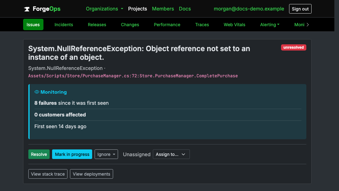The height and width of the screenshot is (191, 339).
Task: Click the Sign out button
Action: coord(300,9)
